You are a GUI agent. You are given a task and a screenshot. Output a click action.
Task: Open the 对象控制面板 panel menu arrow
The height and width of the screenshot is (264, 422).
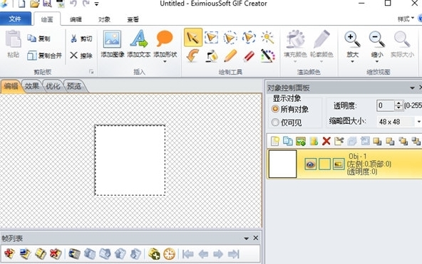pyautogui.click(x=412, y=88)
